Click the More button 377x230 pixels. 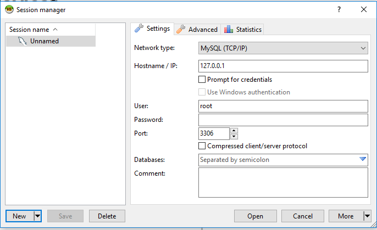click(346, 216)
